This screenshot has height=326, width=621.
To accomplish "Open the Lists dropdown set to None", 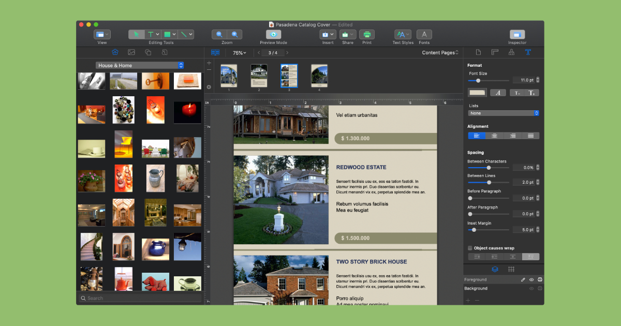I will tap(503, 113).
